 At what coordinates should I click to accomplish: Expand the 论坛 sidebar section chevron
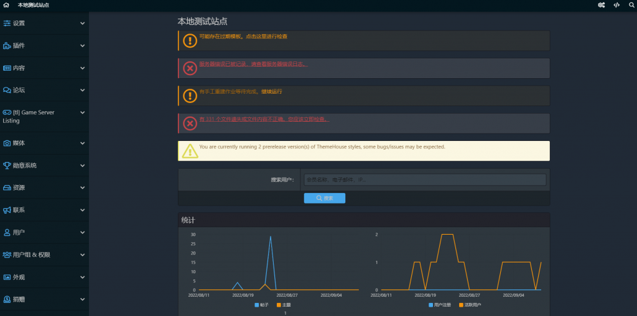point(83,90)
